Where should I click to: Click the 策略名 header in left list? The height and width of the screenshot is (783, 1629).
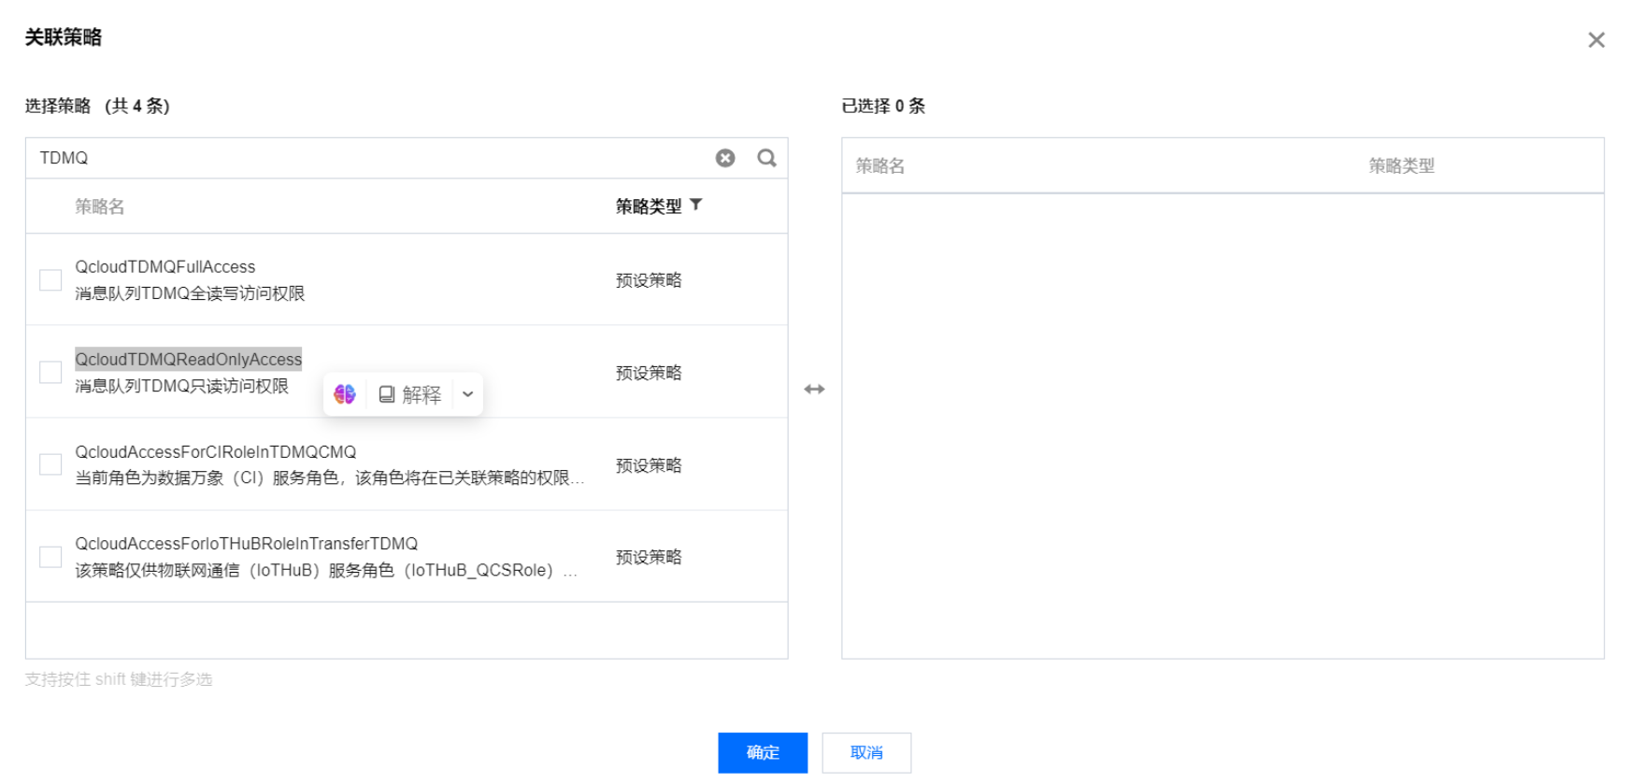click(x=99, y=206)
